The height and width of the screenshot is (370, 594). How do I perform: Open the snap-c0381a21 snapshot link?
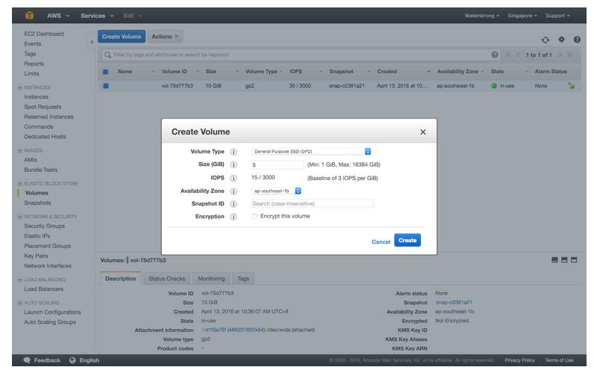(x=454, y=302)
